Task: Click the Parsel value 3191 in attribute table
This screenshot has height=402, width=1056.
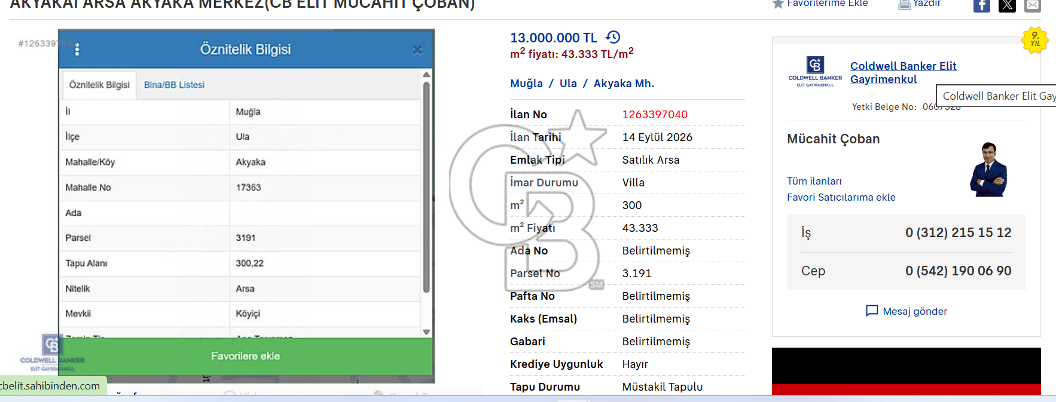Action: (x=246, y=238)
